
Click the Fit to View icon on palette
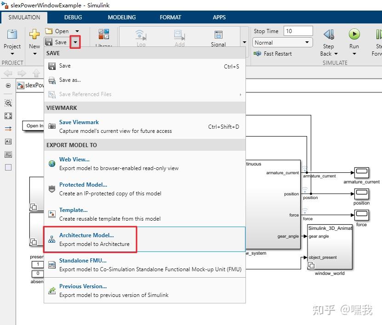coord(8,116)
